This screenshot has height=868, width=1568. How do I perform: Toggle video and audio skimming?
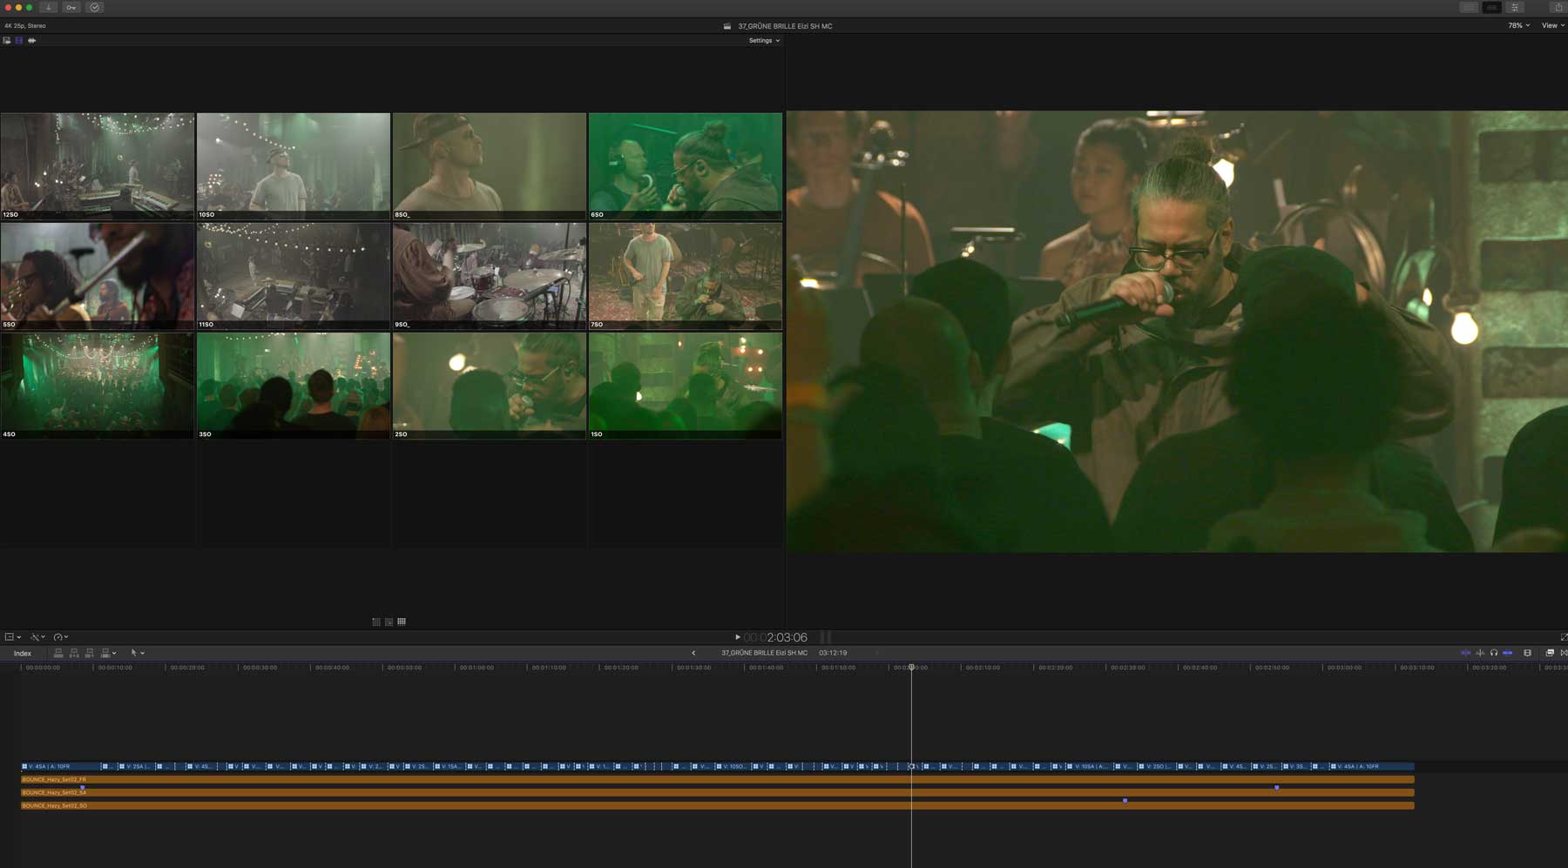click(1465, 653)
